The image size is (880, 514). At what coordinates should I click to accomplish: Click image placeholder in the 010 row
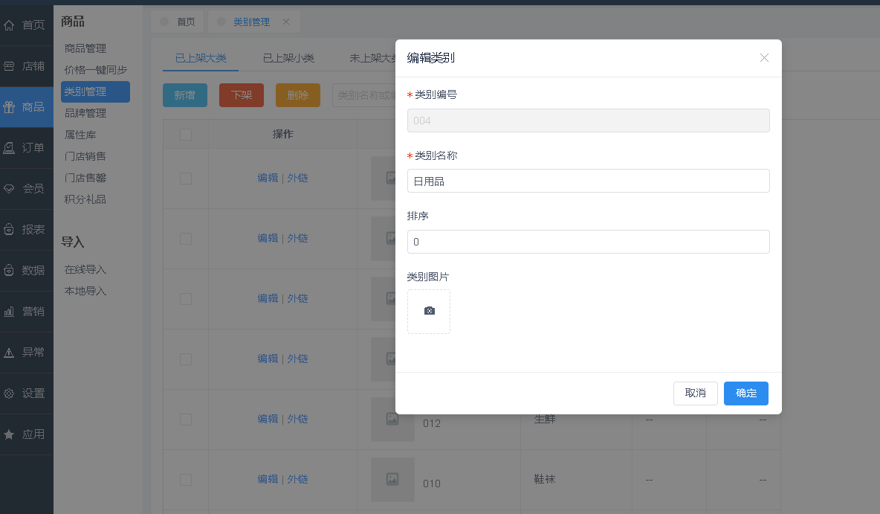392,479
